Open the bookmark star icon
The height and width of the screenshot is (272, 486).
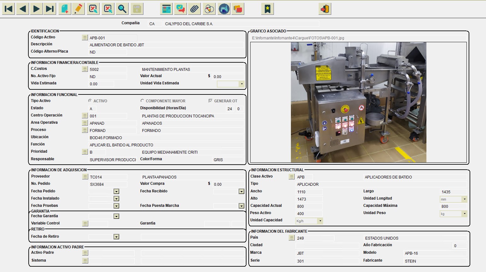[267, 9]
